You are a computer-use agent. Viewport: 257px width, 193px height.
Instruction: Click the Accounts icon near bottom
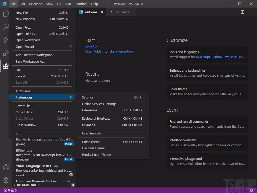(6, 167)
